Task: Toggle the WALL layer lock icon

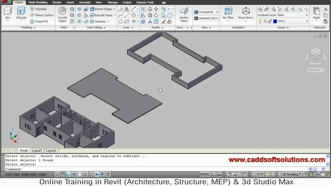Action: coord(270,21)
